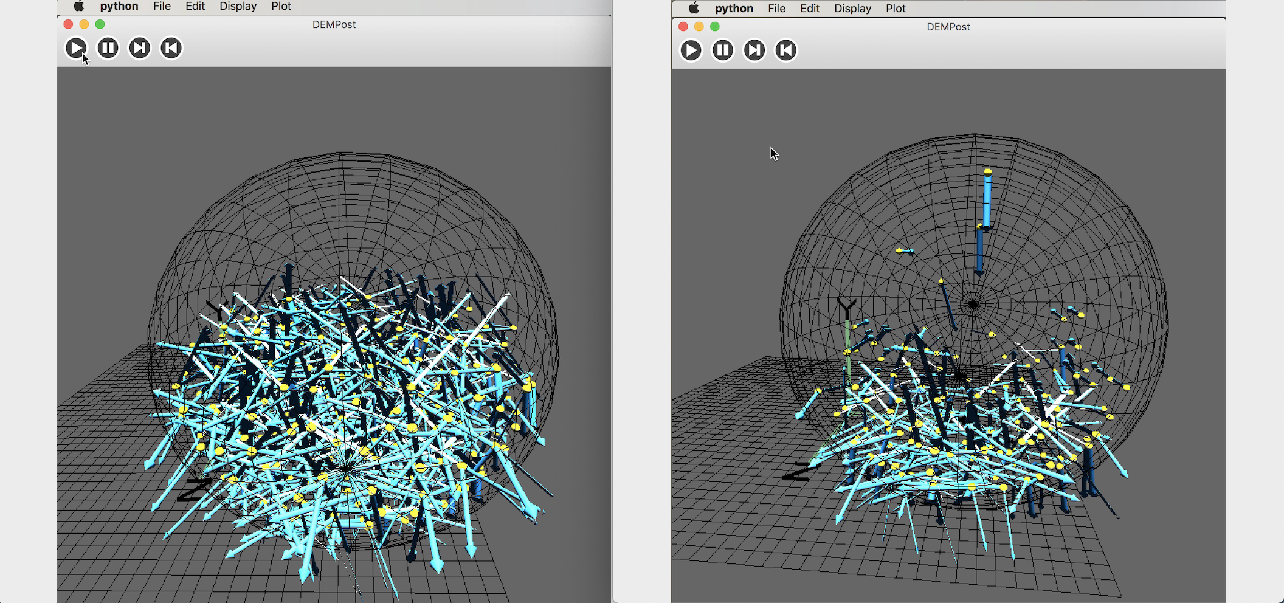Open the python menu in left menu bar
This screenshot has width=1284, height=603.
pos(119,6)
